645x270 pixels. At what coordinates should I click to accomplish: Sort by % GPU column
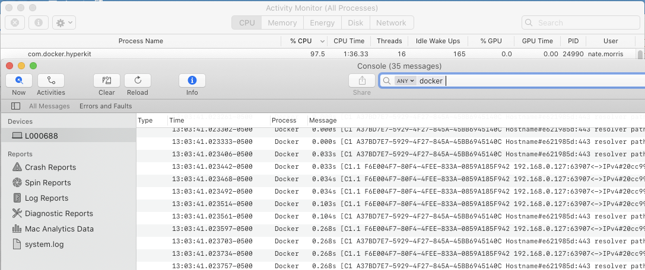tap(491, 41)
